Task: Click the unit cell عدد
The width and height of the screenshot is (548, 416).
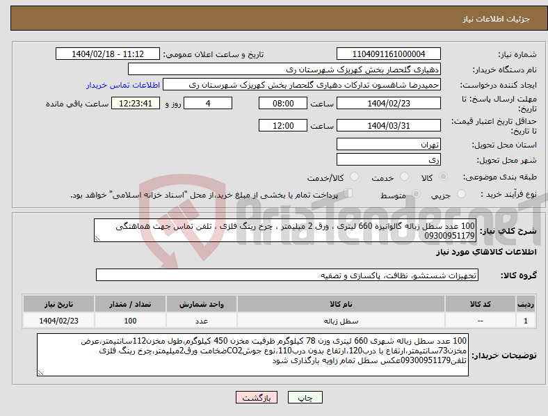Action: 202,321
